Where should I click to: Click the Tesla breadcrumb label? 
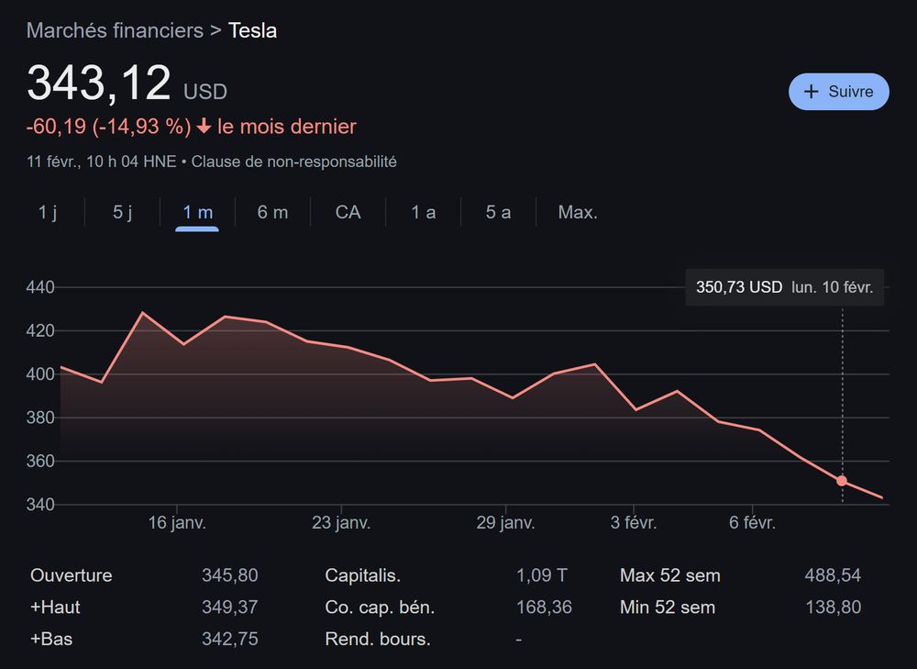252,30
